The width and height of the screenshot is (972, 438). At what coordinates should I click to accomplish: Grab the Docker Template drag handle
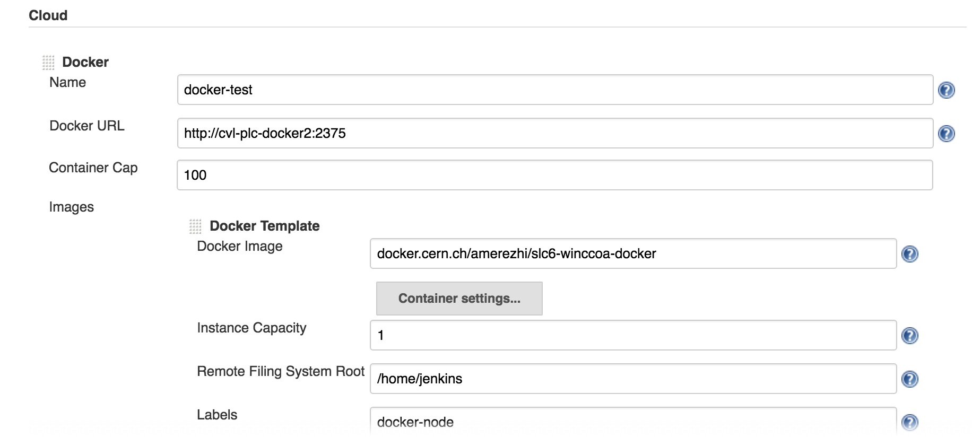(196, 225)
